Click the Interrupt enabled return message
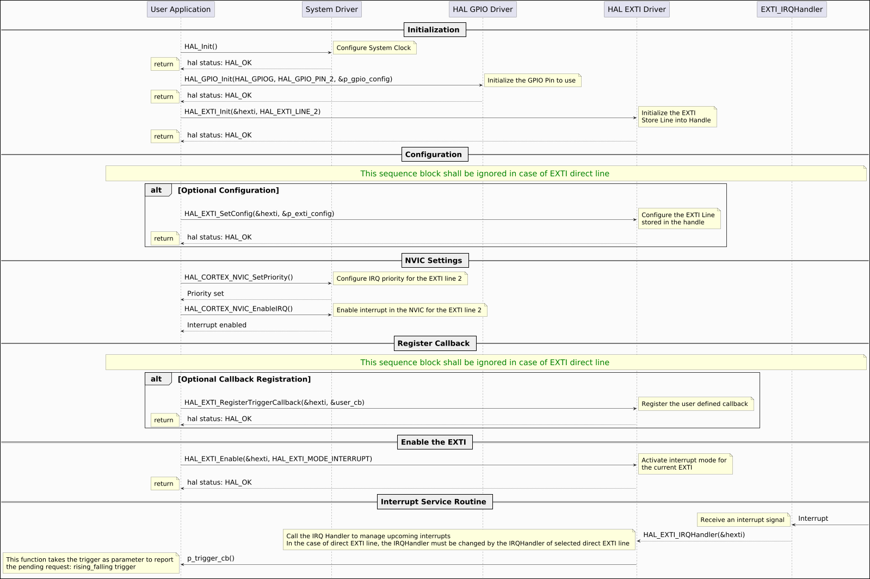 (217, 325)
